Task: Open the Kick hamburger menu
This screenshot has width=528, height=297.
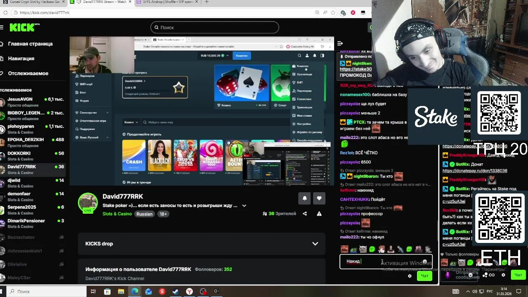Action: point(2,27)
